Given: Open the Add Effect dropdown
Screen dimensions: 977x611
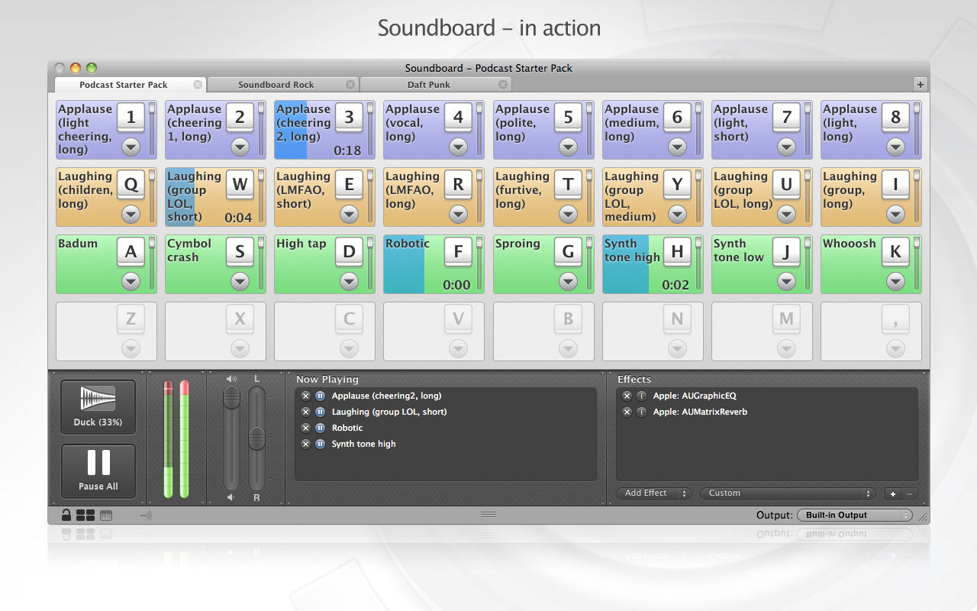Looking at the screenshot, I should tap(653, 493).
